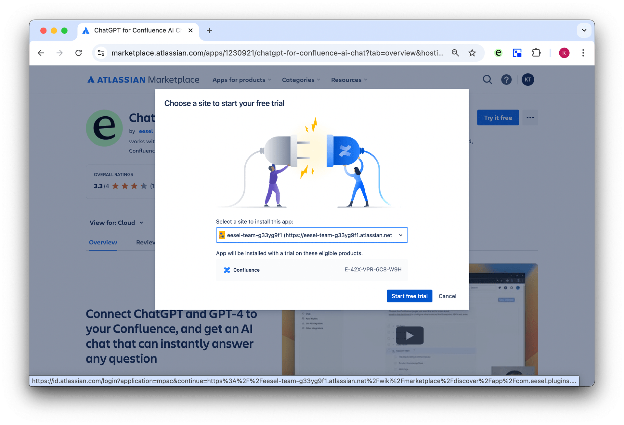This screenshot has width=624, height=425.
Task: Change the View for: Cloud hosting dropdown
Action: 116,223
